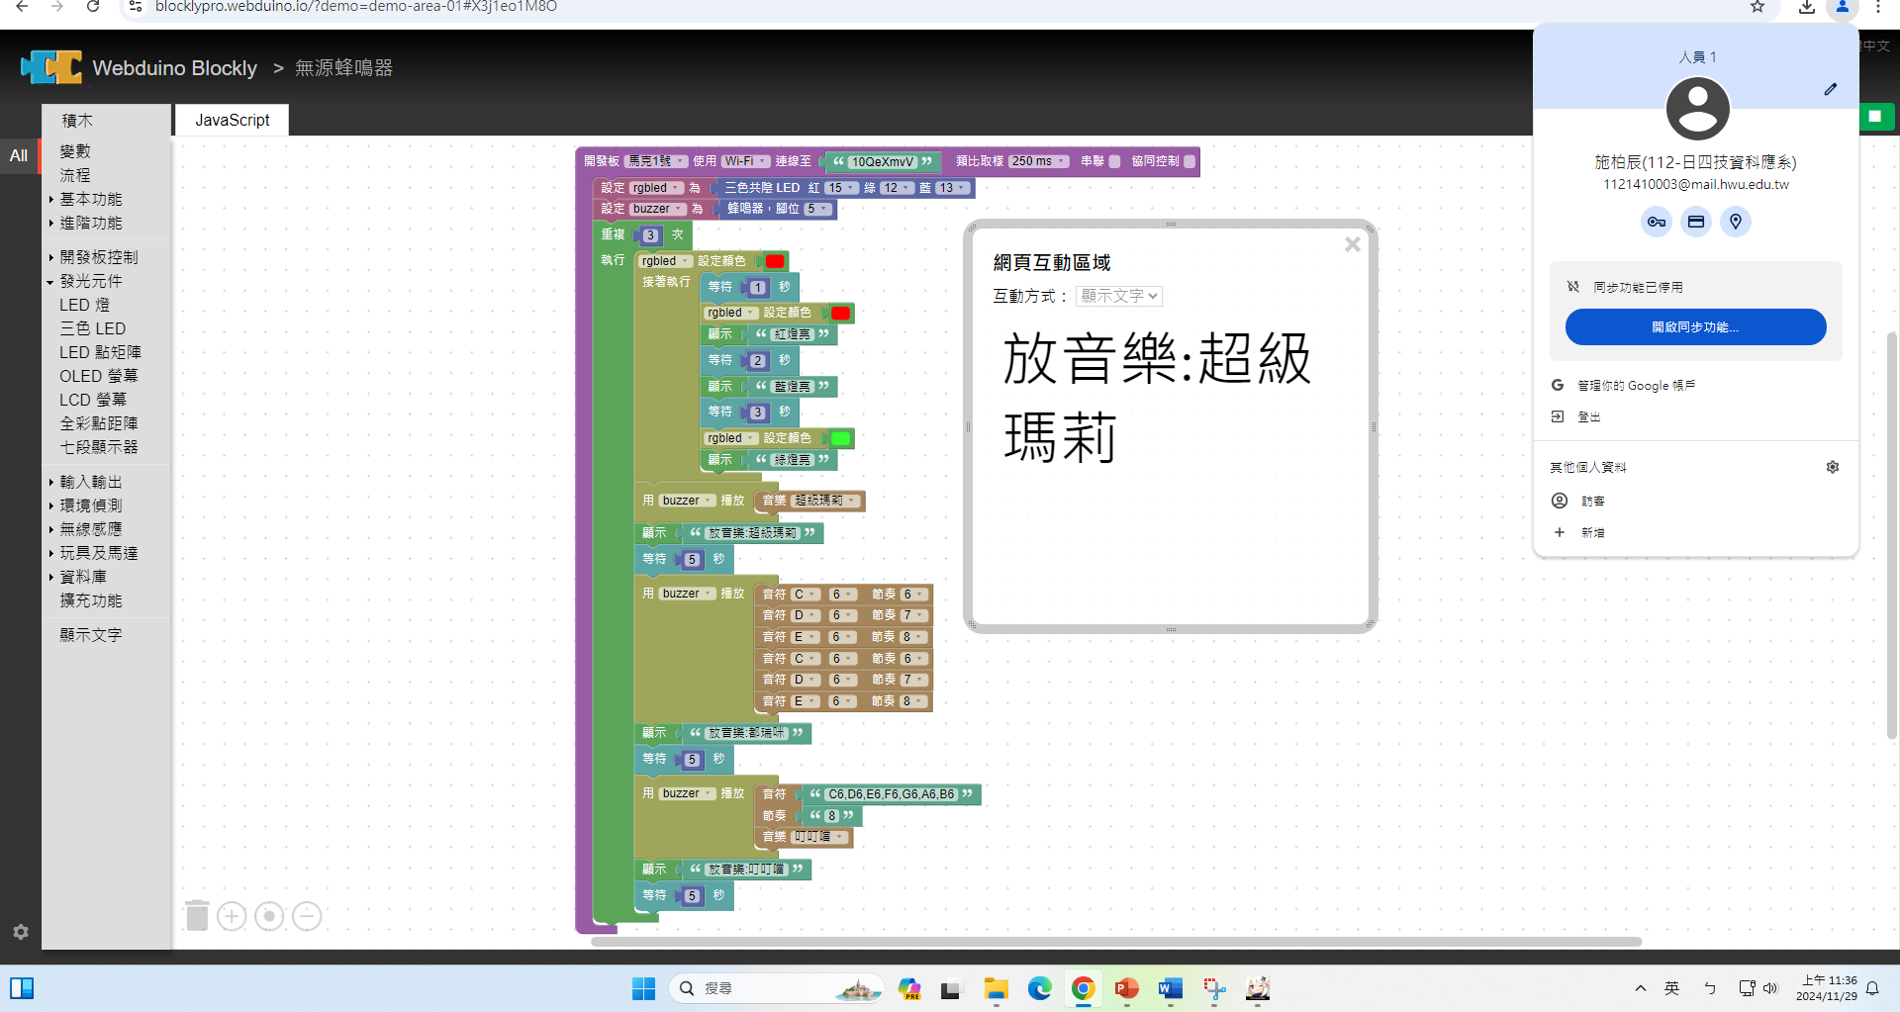Viewport: 1900px width, 1012px height.
Task: Switch to the JavaScript tab
Action: point(232,120)
